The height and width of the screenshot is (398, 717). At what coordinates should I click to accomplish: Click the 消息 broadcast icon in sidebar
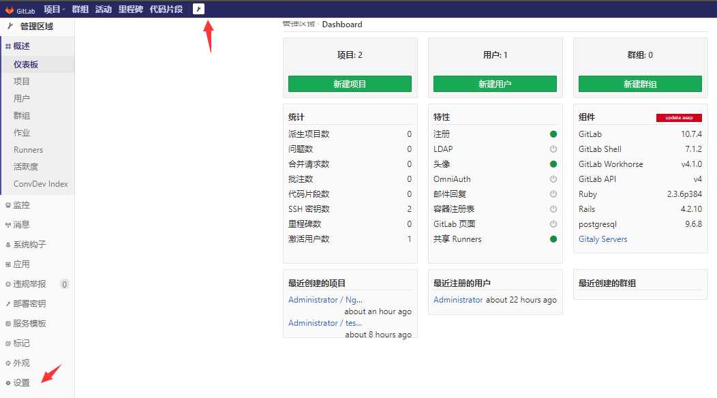tap(7, 225)
